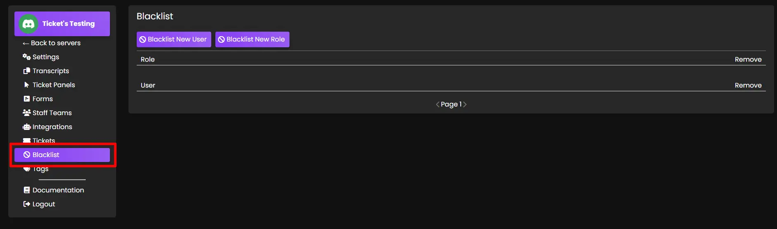Click the Staff Teams people icon
Viewport: 777px width, 229px height.
pyautogui.click(x=27, y=113)
